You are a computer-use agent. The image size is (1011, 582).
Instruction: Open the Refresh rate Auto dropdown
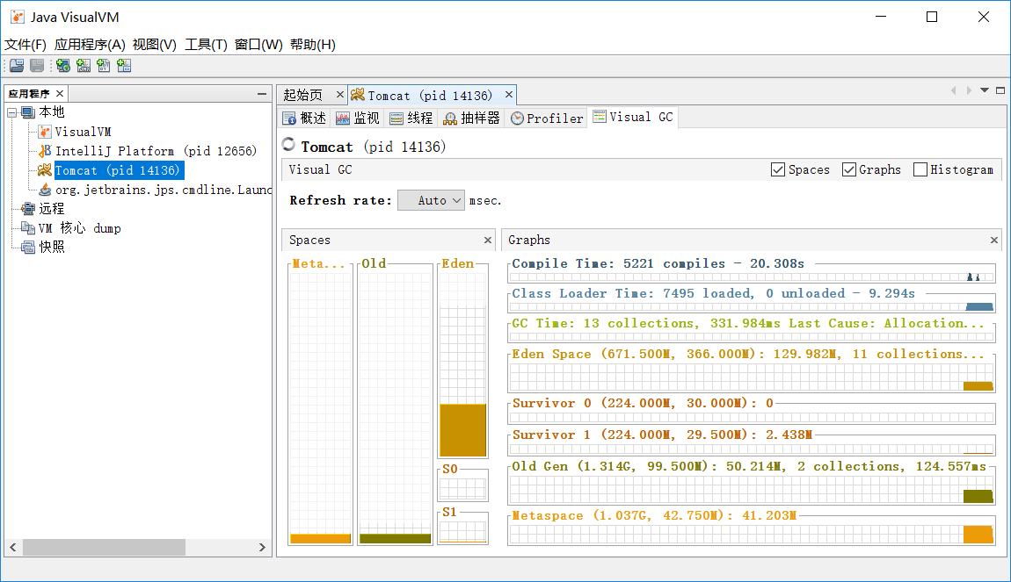432,200
